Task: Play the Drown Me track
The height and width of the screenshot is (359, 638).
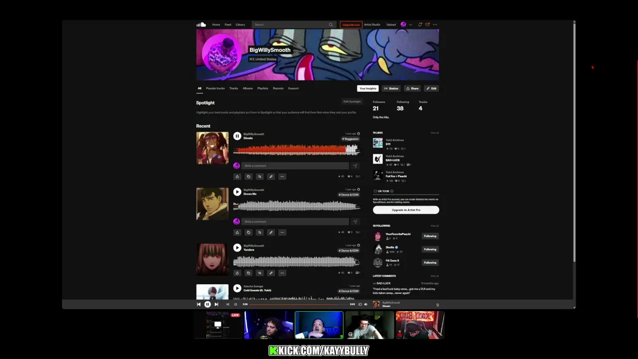Action: pos(237,192)
